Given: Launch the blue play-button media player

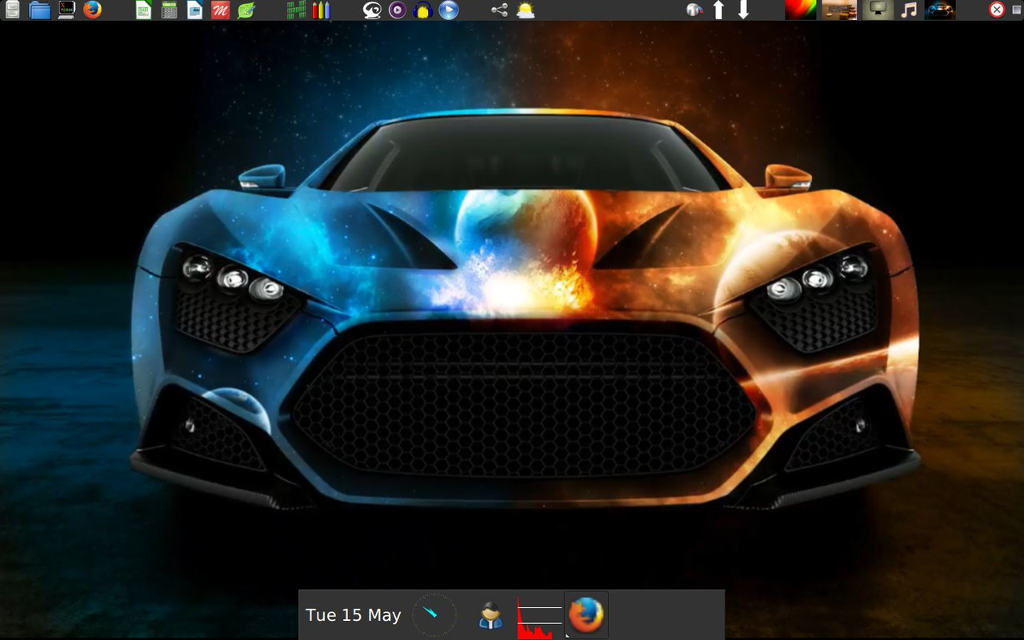Looking at the screenshot, I should click(x=449, y=10).
